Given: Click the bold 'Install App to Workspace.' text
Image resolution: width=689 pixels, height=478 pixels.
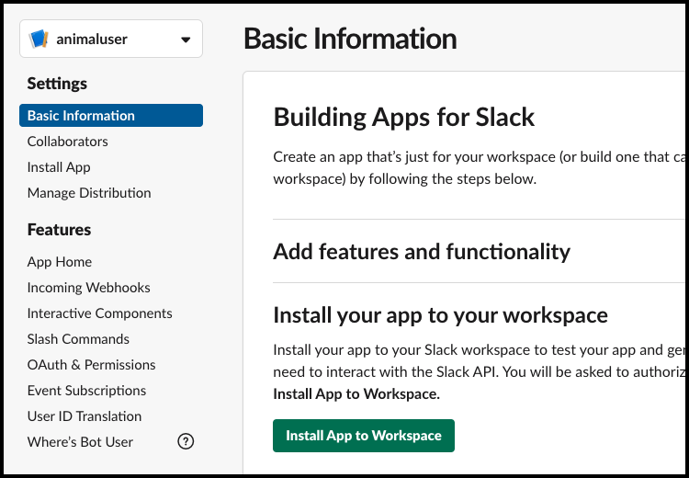Looking at the screenshot, I should pyautogui.click(x=356, y=394).
